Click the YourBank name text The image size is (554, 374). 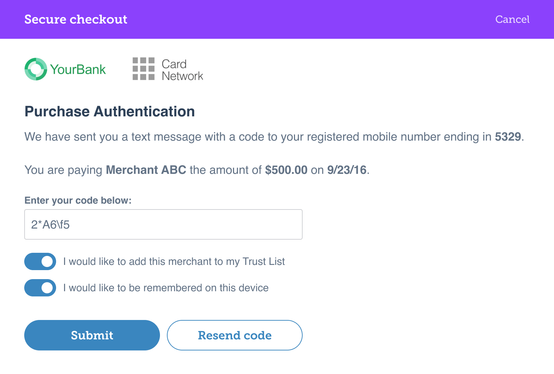[78, 69]
